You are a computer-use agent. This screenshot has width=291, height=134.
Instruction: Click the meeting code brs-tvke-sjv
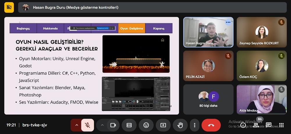coord(35,125)
